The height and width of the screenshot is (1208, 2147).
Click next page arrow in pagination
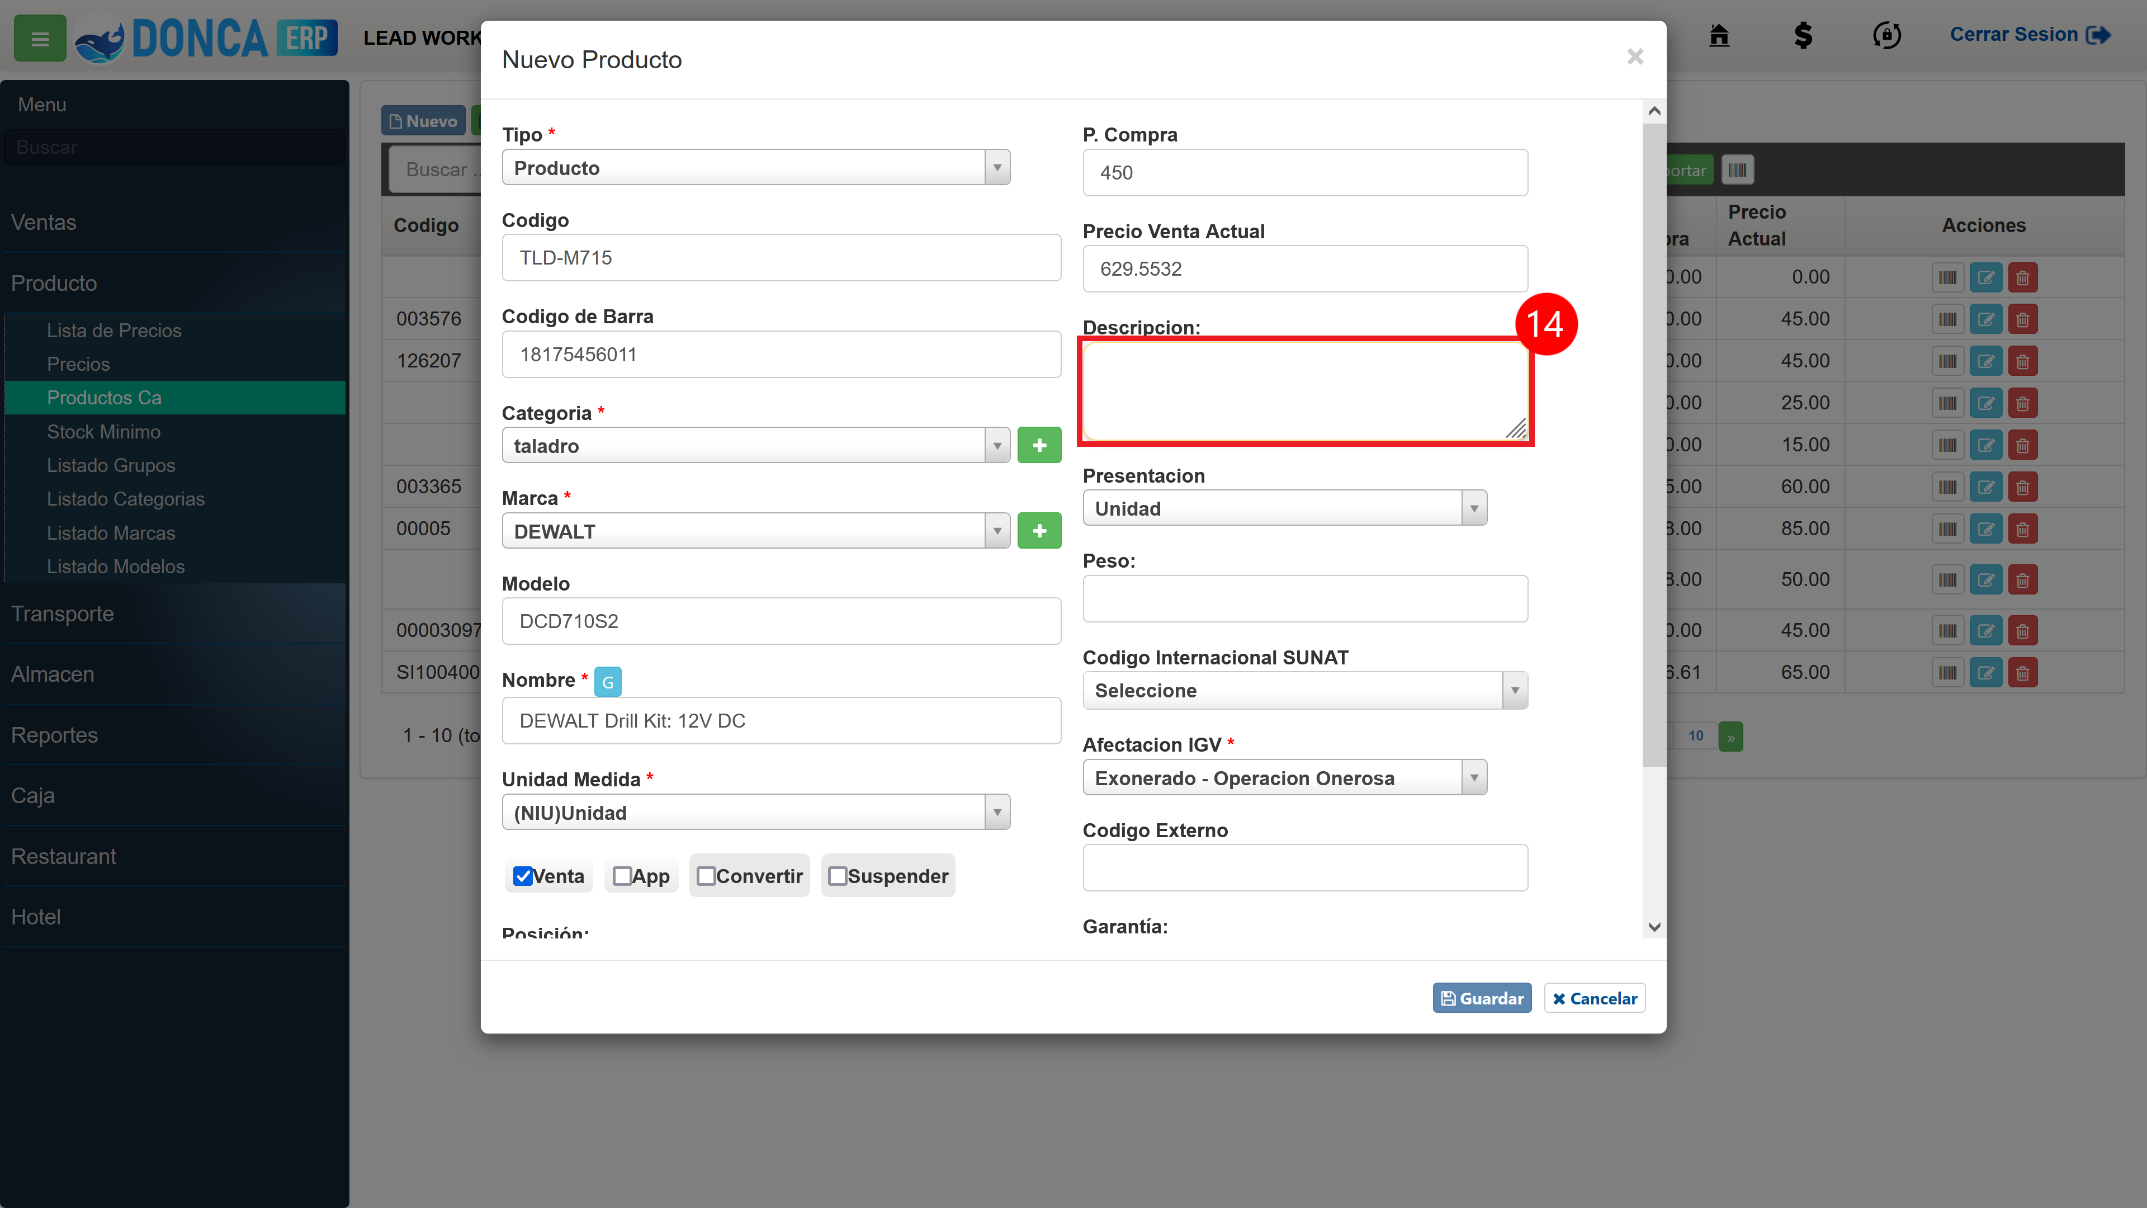click(1730, 736)
